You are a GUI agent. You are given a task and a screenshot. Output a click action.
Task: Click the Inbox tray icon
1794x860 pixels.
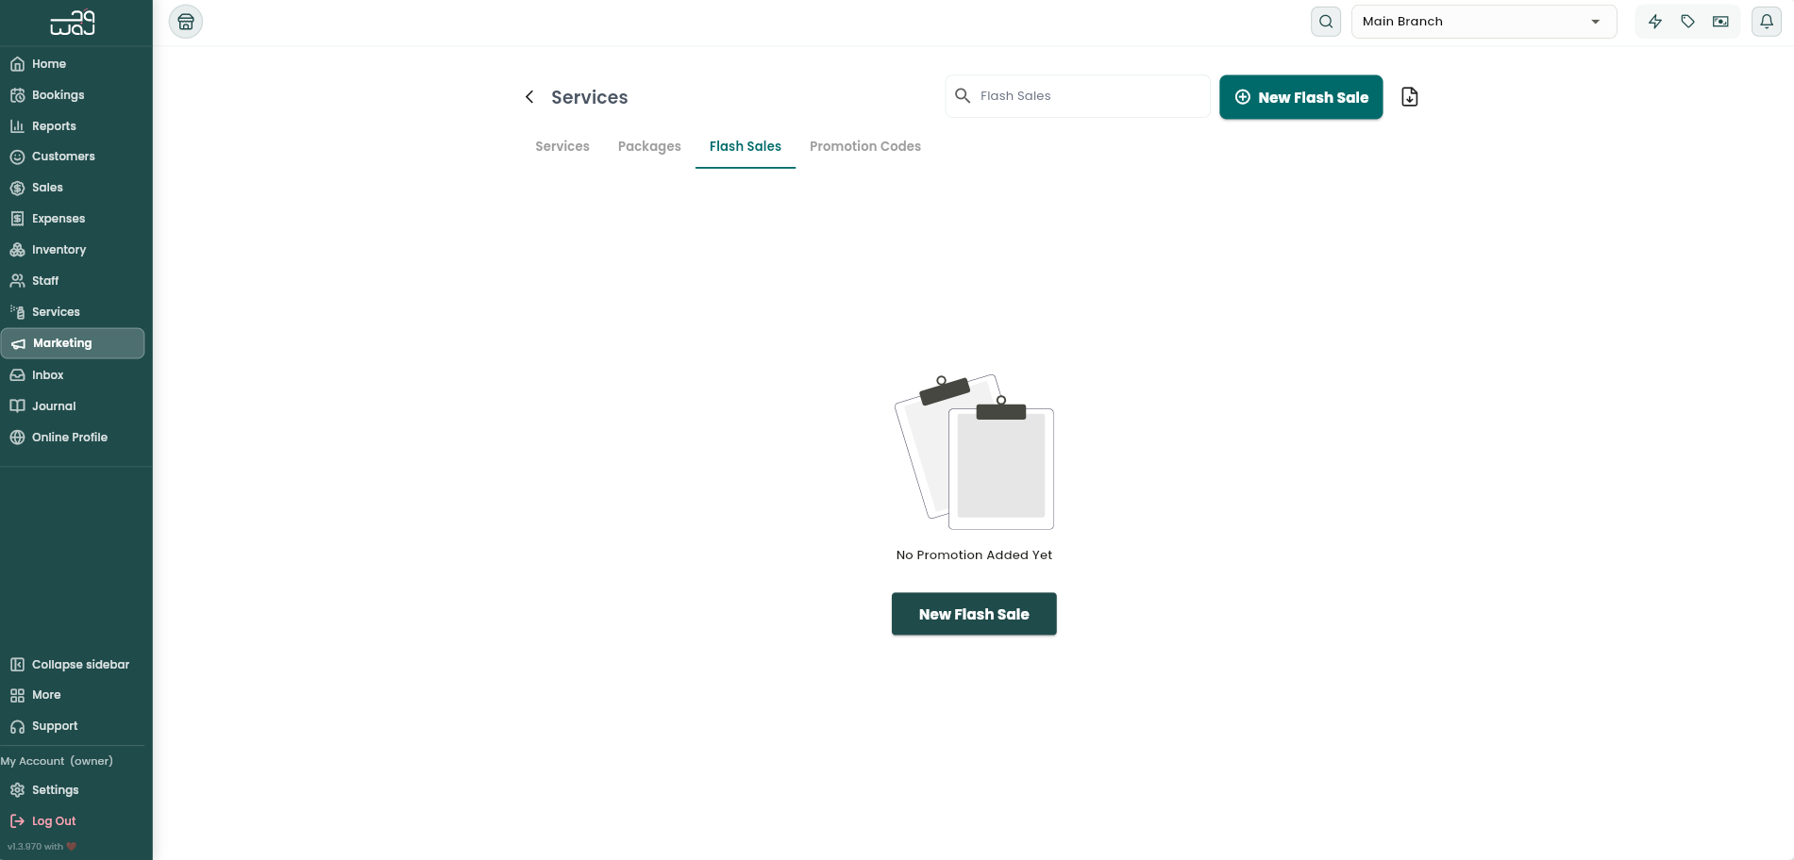click(x=17, y=375)
